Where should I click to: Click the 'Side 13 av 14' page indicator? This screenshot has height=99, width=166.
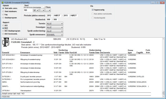click(100, 39)
